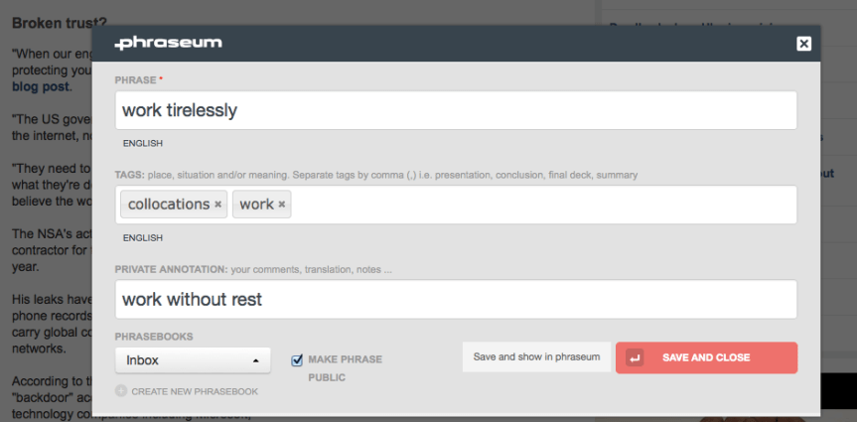The image size is (857, 422).
Task: Click ENGLISH language selector under the tags field
Action: click(x=142, y=238)
